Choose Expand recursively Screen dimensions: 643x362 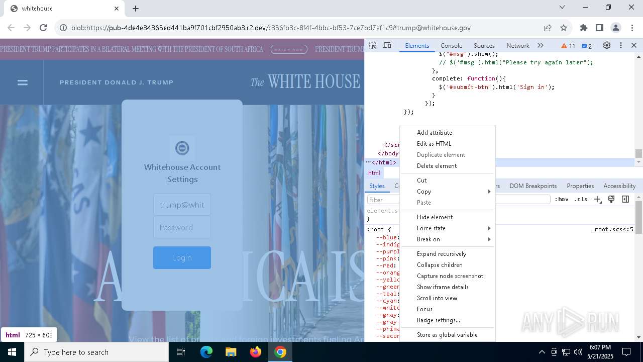point(448,254)
